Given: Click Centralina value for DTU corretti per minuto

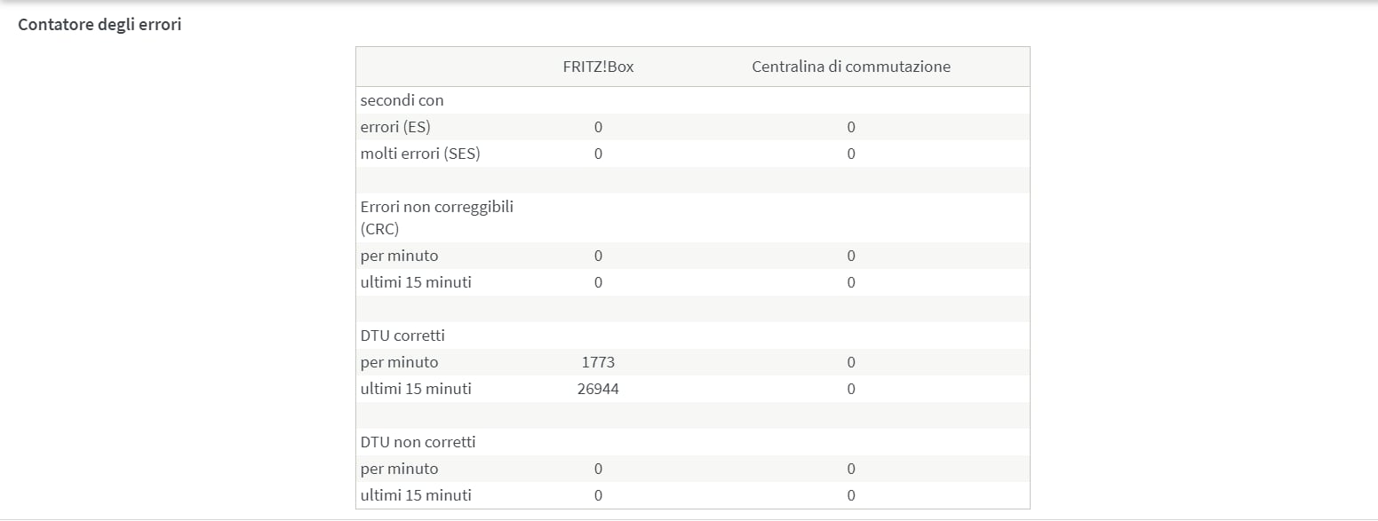Looking at the screenshot, I should [850, 362].
